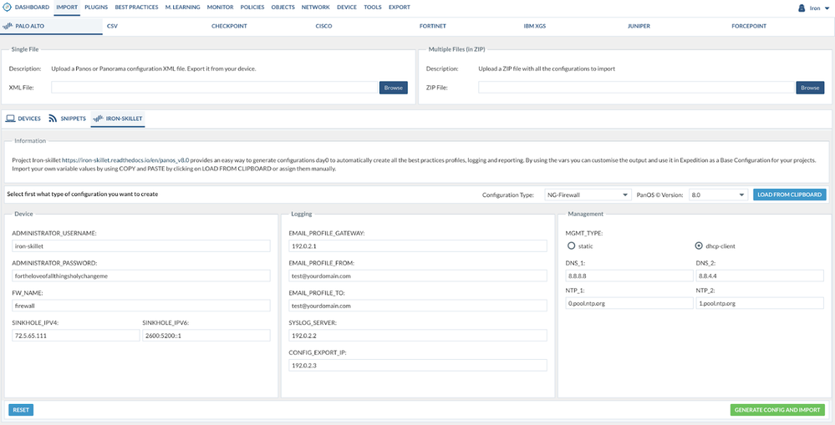
Task: Click the Reset button
Action: pos(21,410)
